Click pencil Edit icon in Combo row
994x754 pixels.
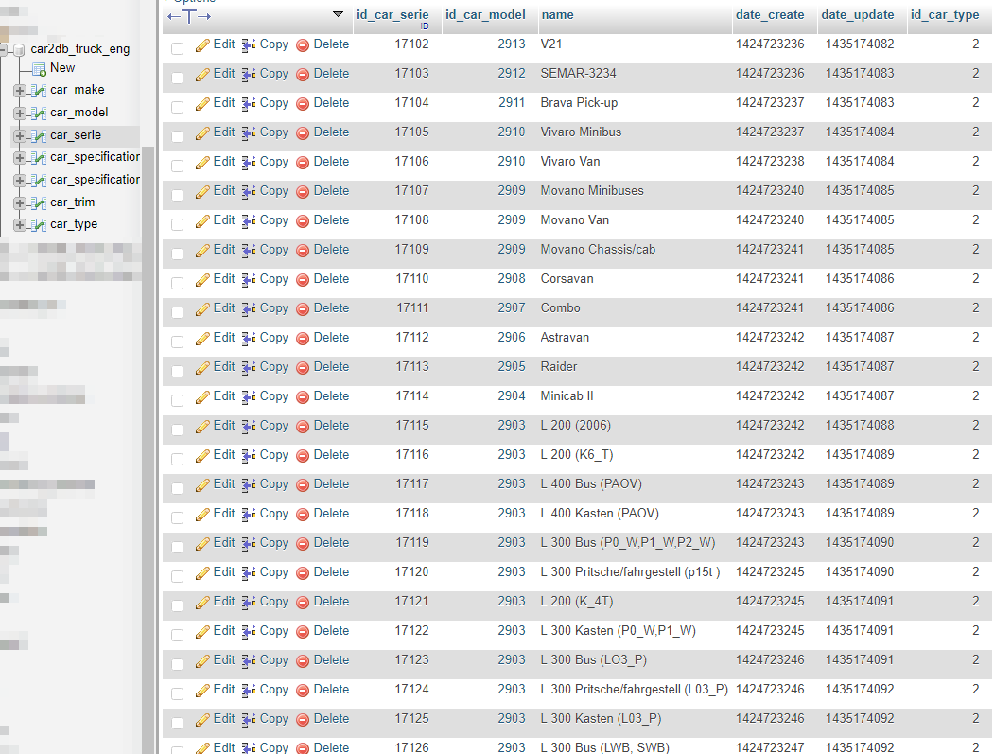tap(202, 308)
